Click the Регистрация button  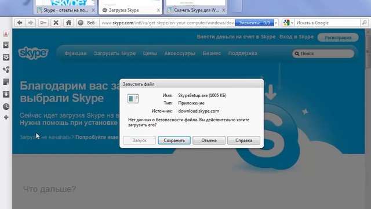tap(338, 37)
